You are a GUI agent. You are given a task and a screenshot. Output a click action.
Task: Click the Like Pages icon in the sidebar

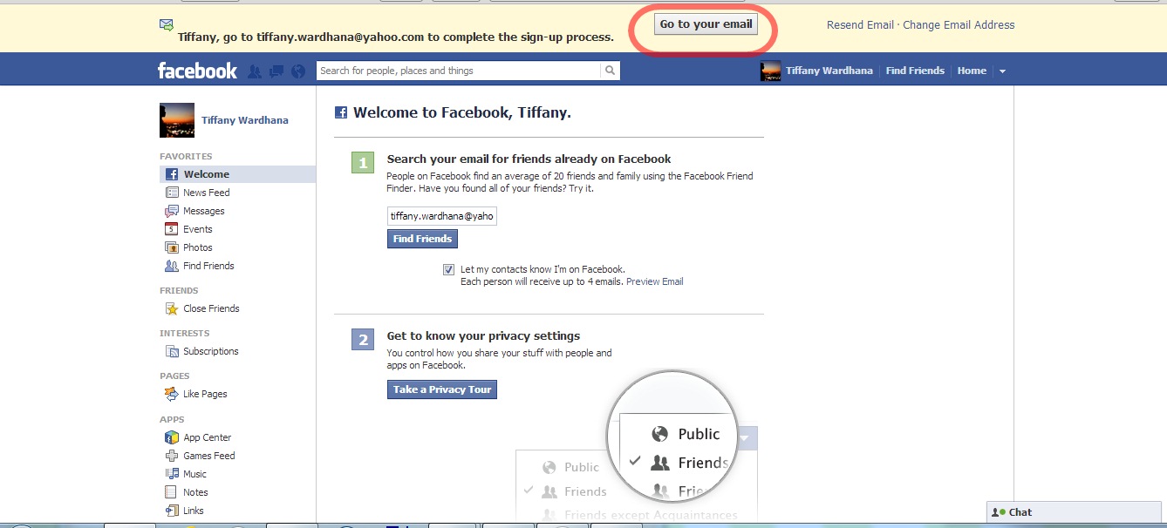click(x=172, y=394)
